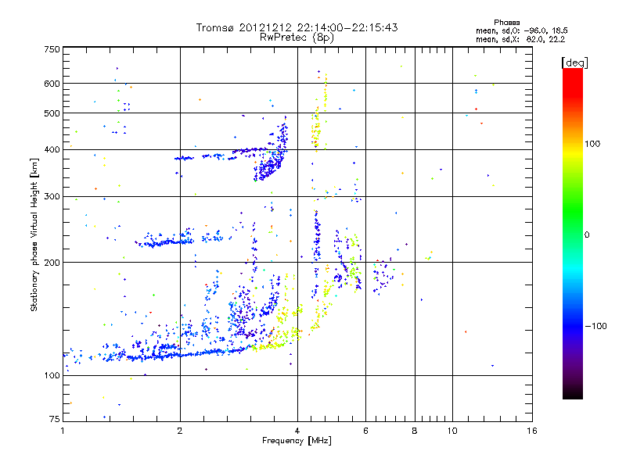Click the '16' frequency axis tick label
The image size is (626, 469).
[x=532, y=431]
